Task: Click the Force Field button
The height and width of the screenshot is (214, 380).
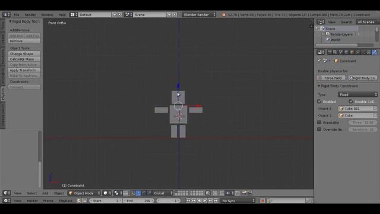Action: (x=331, y=78)
